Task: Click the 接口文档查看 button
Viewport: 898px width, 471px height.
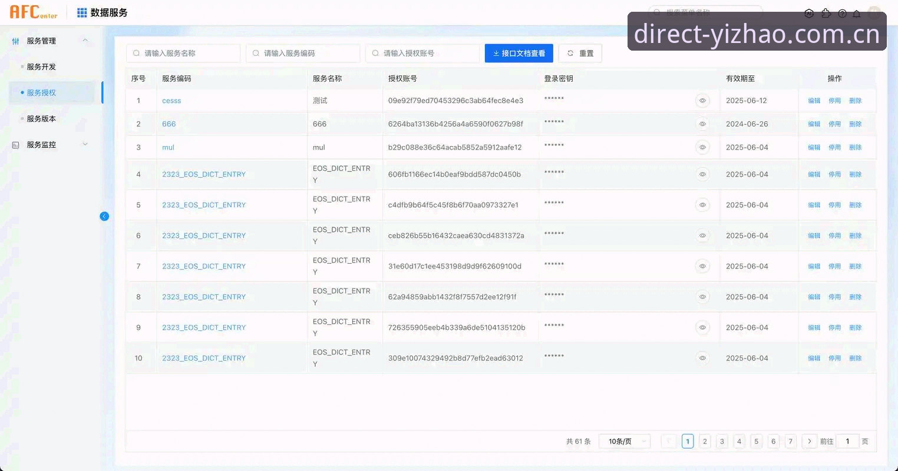Action: [x=519, y=53]
